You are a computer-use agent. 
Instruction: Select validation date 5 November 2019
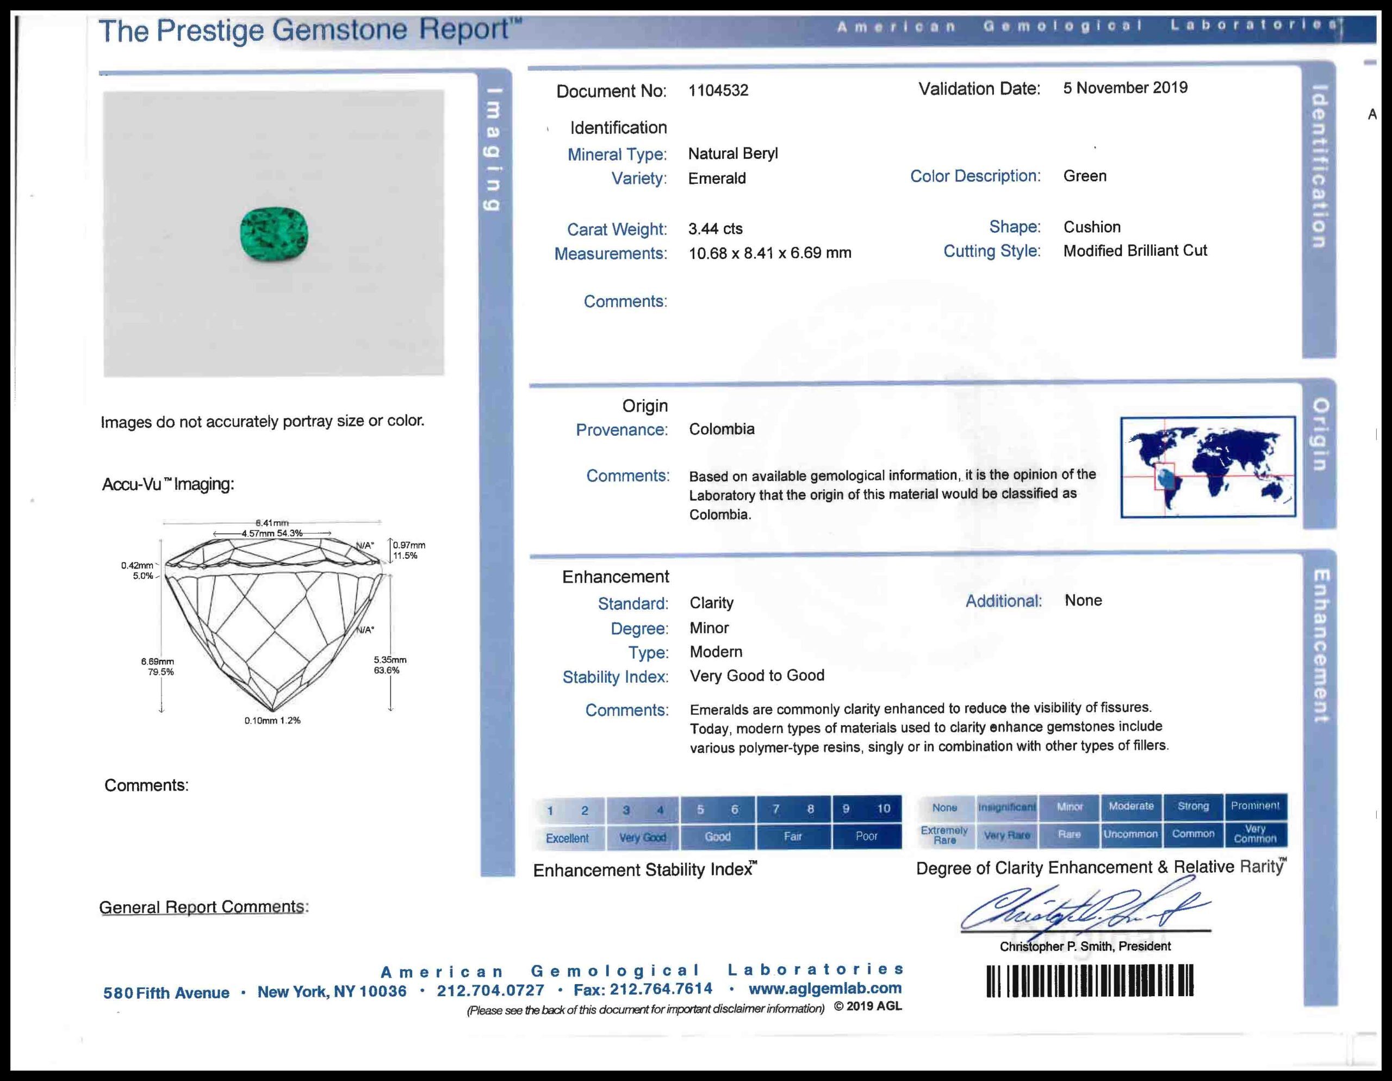point(1125,88)
